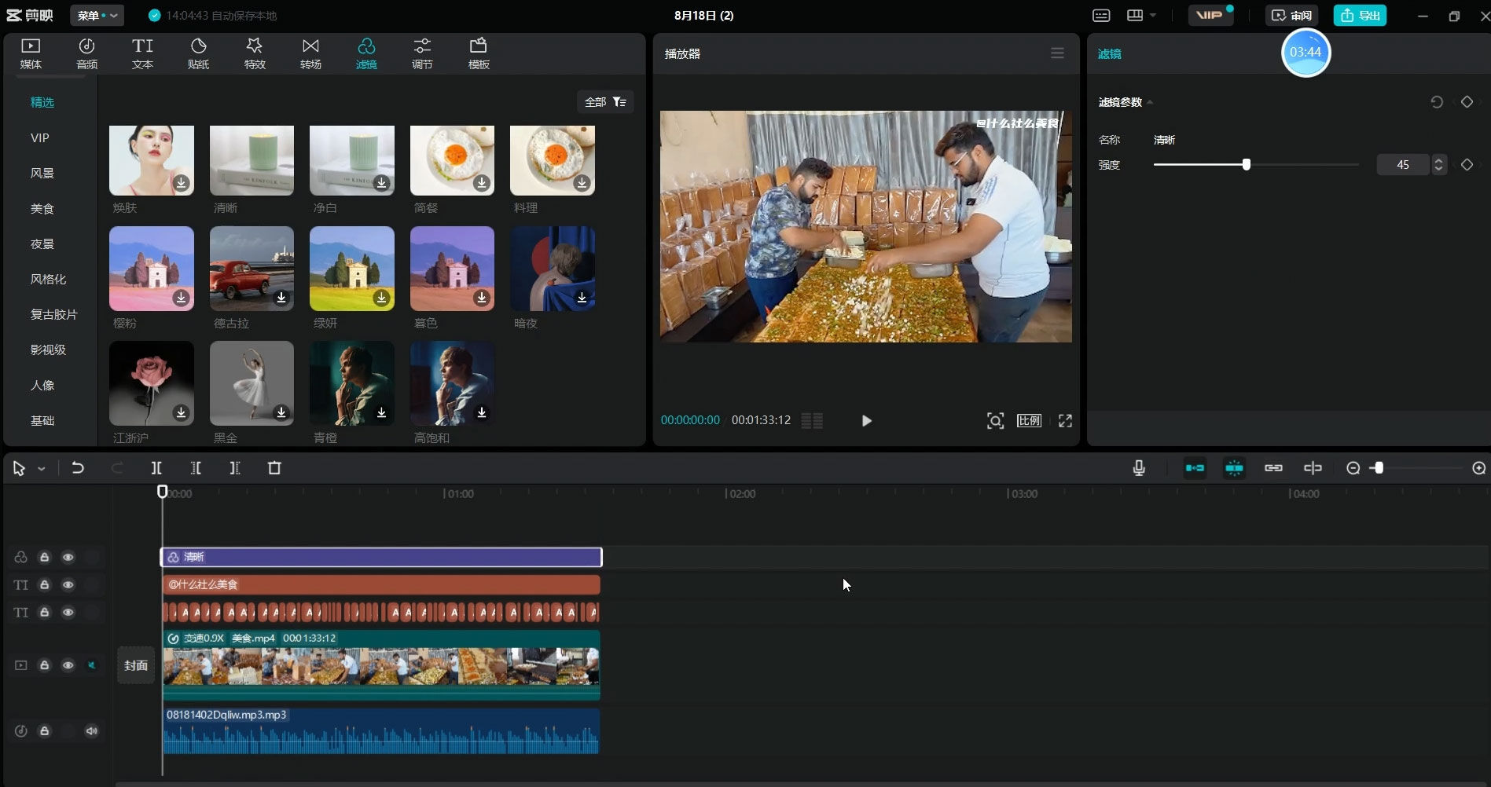Select the 德古拉 filter thumbnail

252,269
